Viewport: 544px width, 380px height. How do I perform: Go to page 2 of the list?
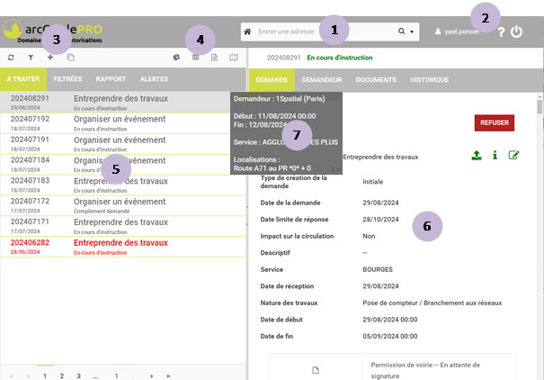61,374
